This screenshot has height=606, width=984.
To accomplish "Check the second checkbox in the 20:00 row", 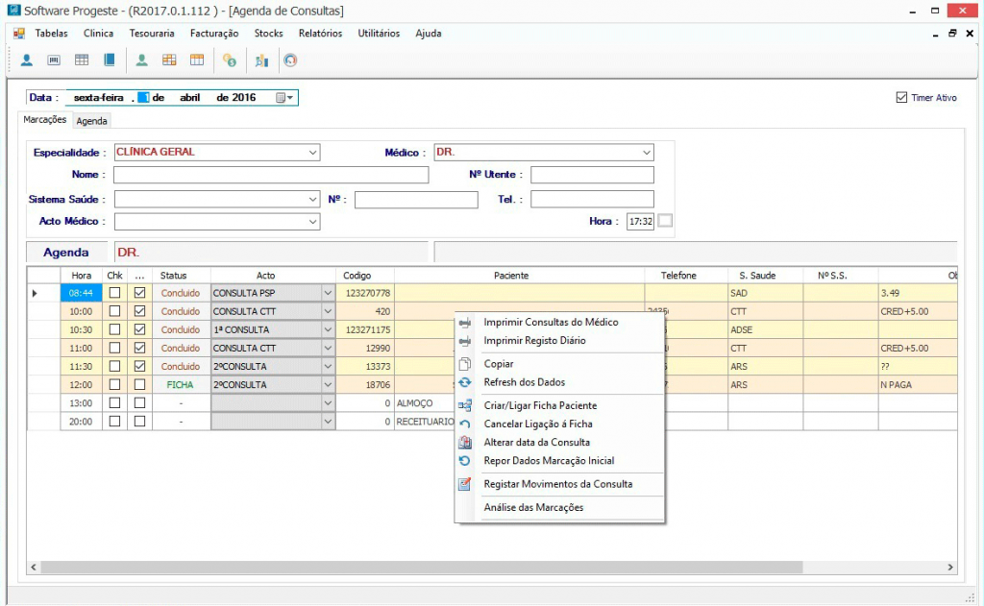I will [x=140, y=421].
